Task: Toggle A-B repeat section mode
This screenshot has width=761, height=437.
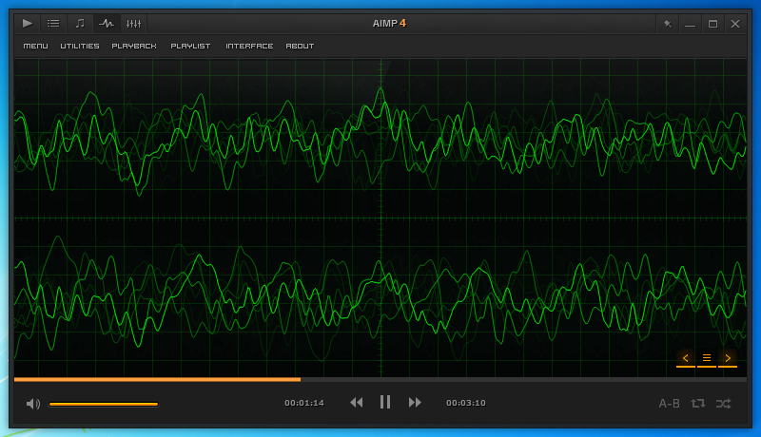Action: [670, 404]
